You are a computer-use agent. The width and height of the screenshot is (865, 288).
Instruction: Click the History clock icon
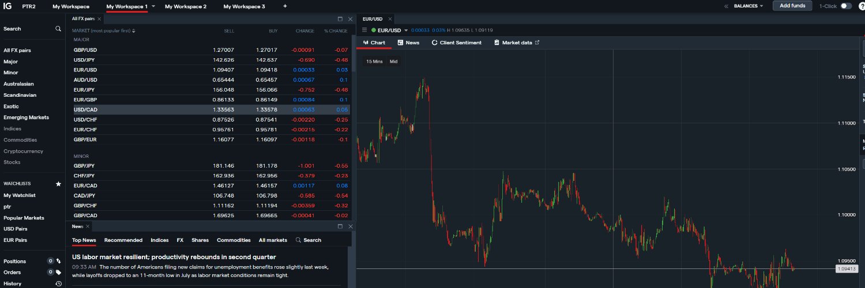tap(59, 283)
